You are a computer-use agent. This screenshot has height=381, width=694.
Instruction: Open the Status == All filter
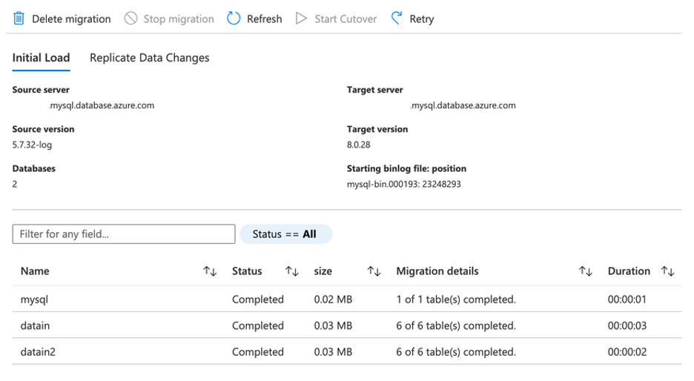pyautogui.click(x=285, y=234)
